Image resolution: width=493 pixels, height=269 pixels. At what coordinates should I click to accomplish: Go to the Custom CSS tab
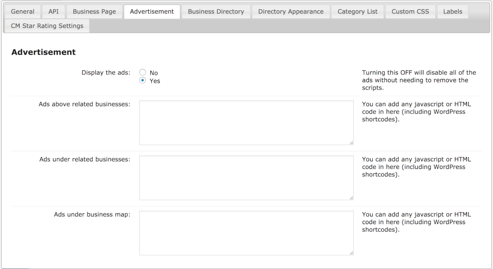pyautogui.click(x=410, y=12)
